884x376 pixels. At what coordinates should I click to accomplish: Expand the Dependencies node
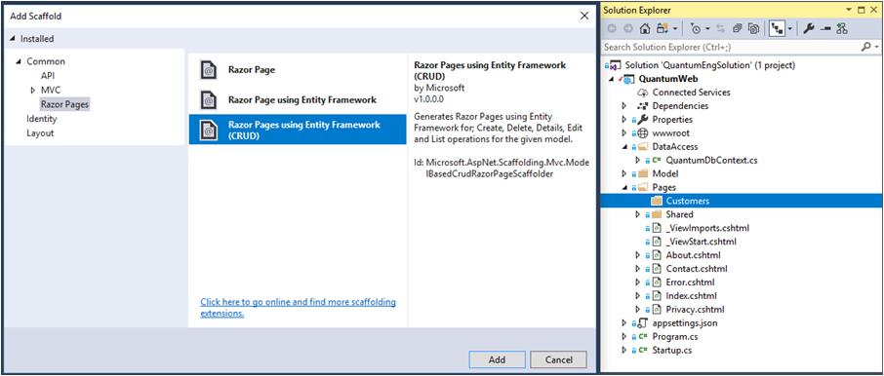[624, 106]
